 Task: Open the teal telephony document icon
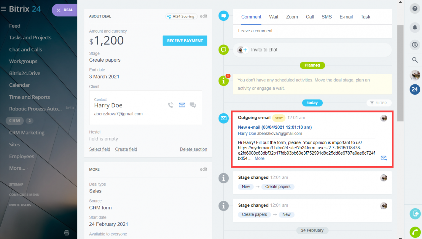click(x=415, y=214)
